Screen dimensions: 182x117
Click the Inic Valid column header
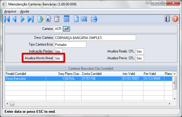click(133, 73)
